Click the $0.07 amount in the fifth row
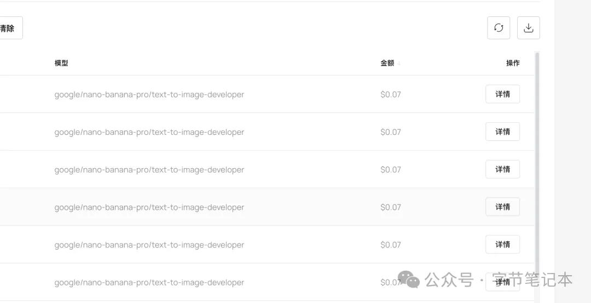Screen dimensions: 591x303 click(x=391, y=245)
